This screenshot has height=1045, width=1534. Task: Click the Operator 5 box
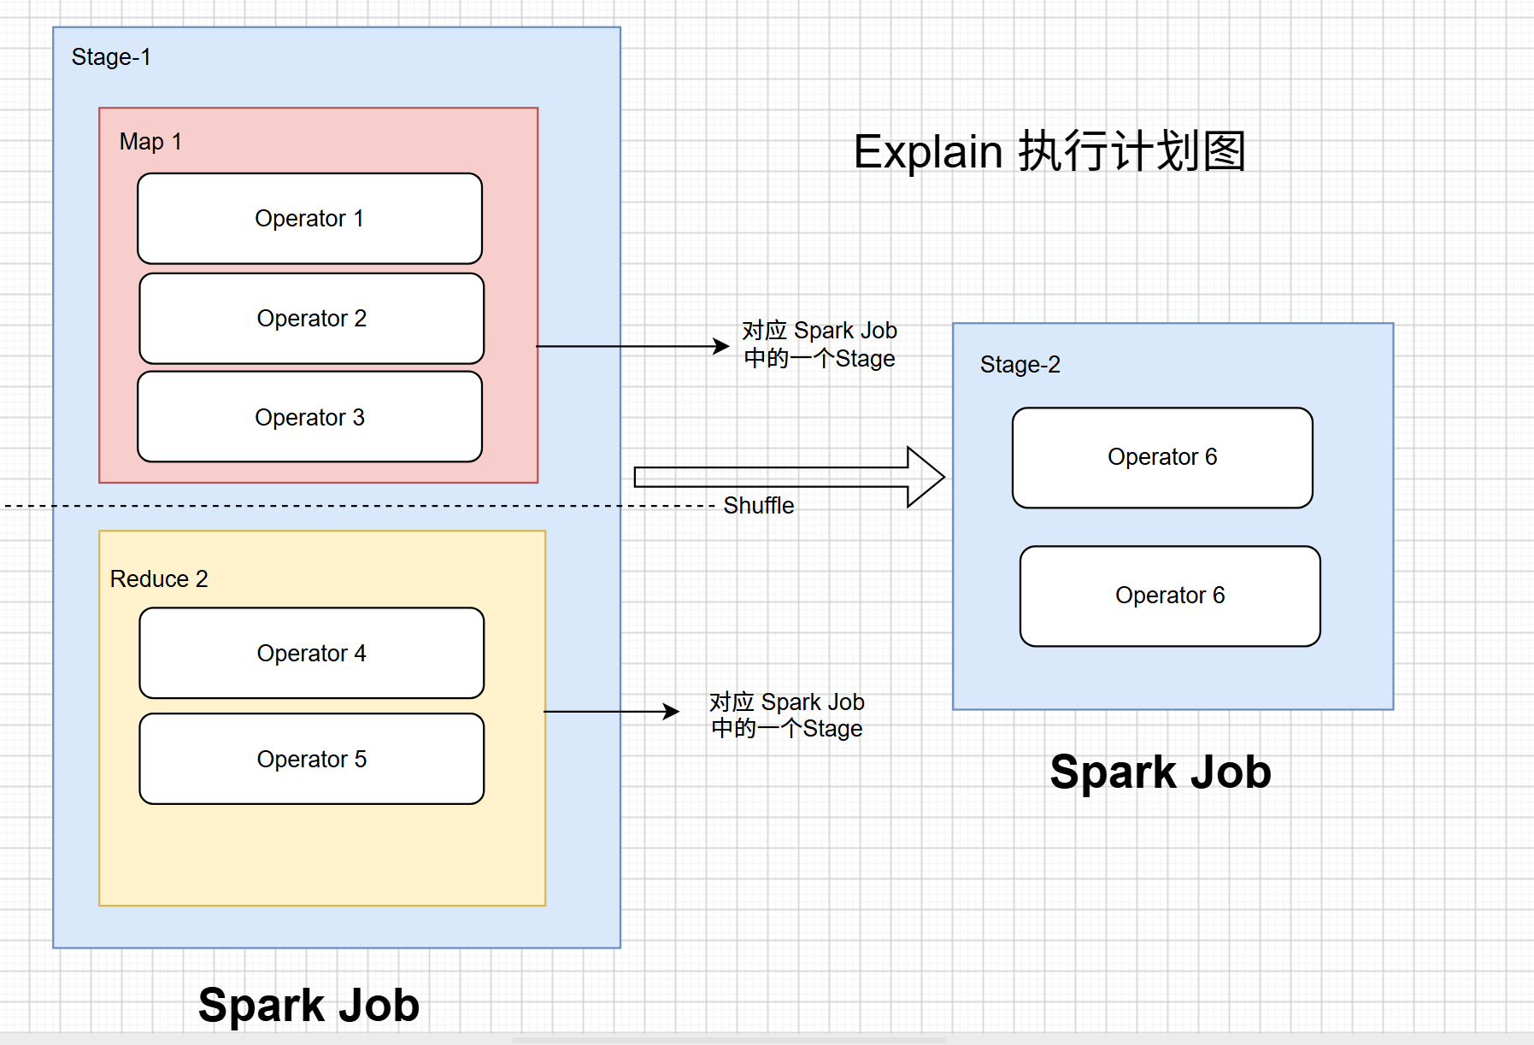(312, 759)
